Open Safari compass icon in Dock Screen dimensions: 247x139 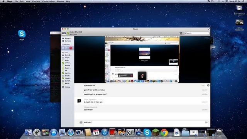[x=71, y=132]
